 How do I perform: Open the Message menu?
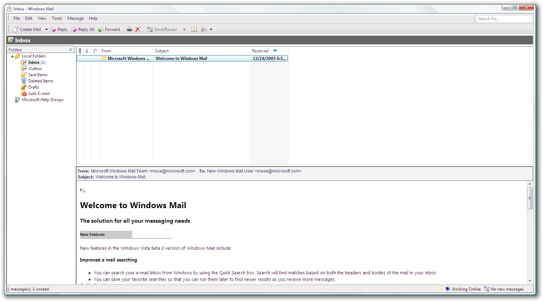click(75, 18)
